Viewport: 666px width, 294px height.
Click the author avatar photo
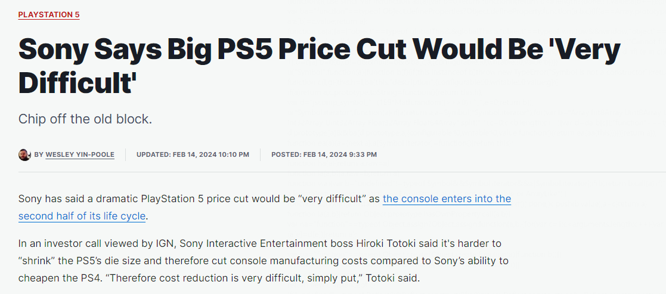click(x=24, y=154)
